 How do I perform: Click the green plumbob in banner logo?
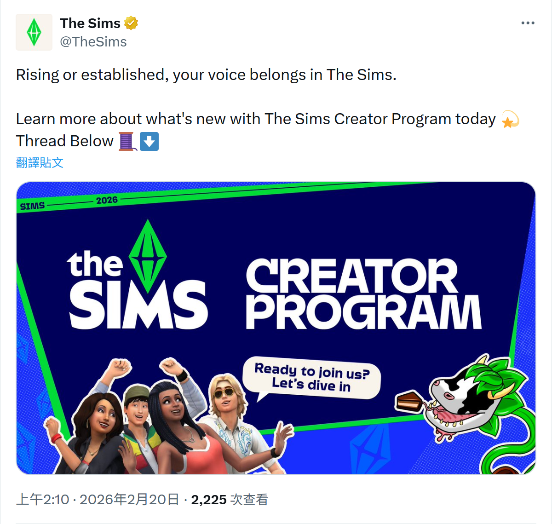tap(148, 256)
